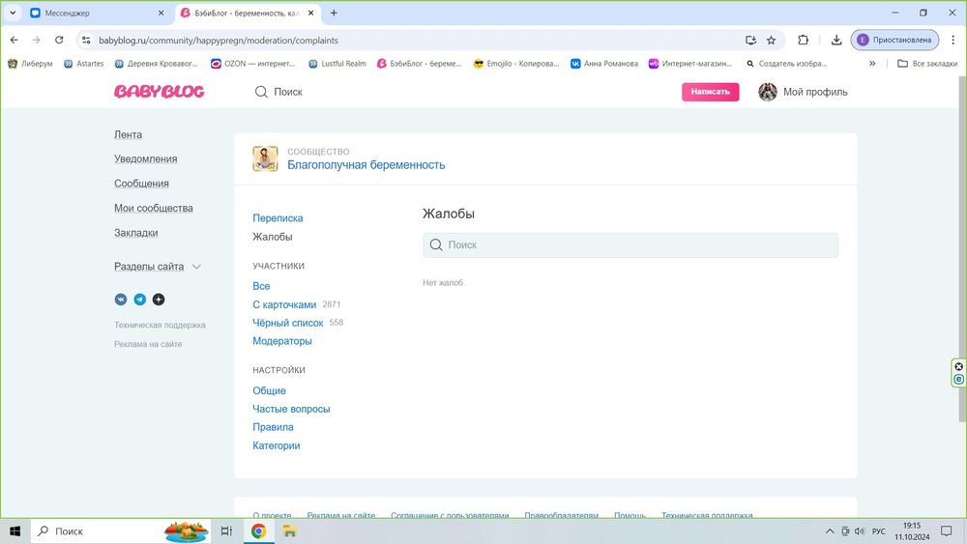This screenshot has height=544, width=967.
Task: Show more bookmarks with the double chevron
Action: (872, 64)
